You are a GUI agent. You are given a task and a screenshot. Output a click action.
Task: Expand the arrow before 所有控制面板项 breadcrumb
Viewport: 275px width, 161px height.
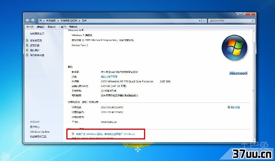pos(58,21)
